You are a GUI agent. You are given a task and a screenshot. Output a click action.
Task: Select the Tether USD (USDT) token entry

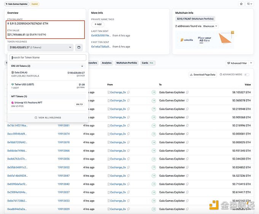point(48,86)
